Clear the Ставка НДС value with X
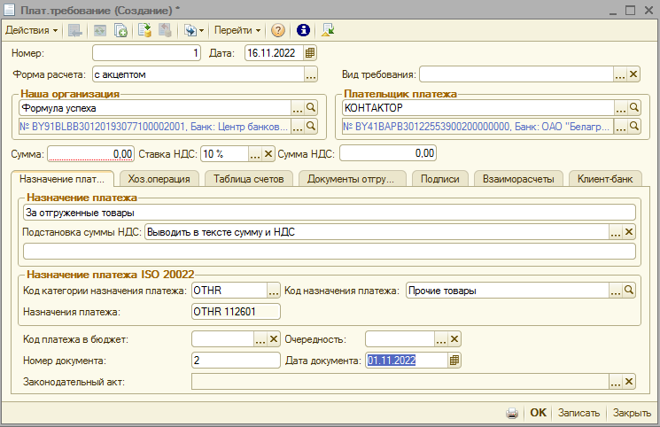This screenshot has width=660, height=427. [269, 153]
